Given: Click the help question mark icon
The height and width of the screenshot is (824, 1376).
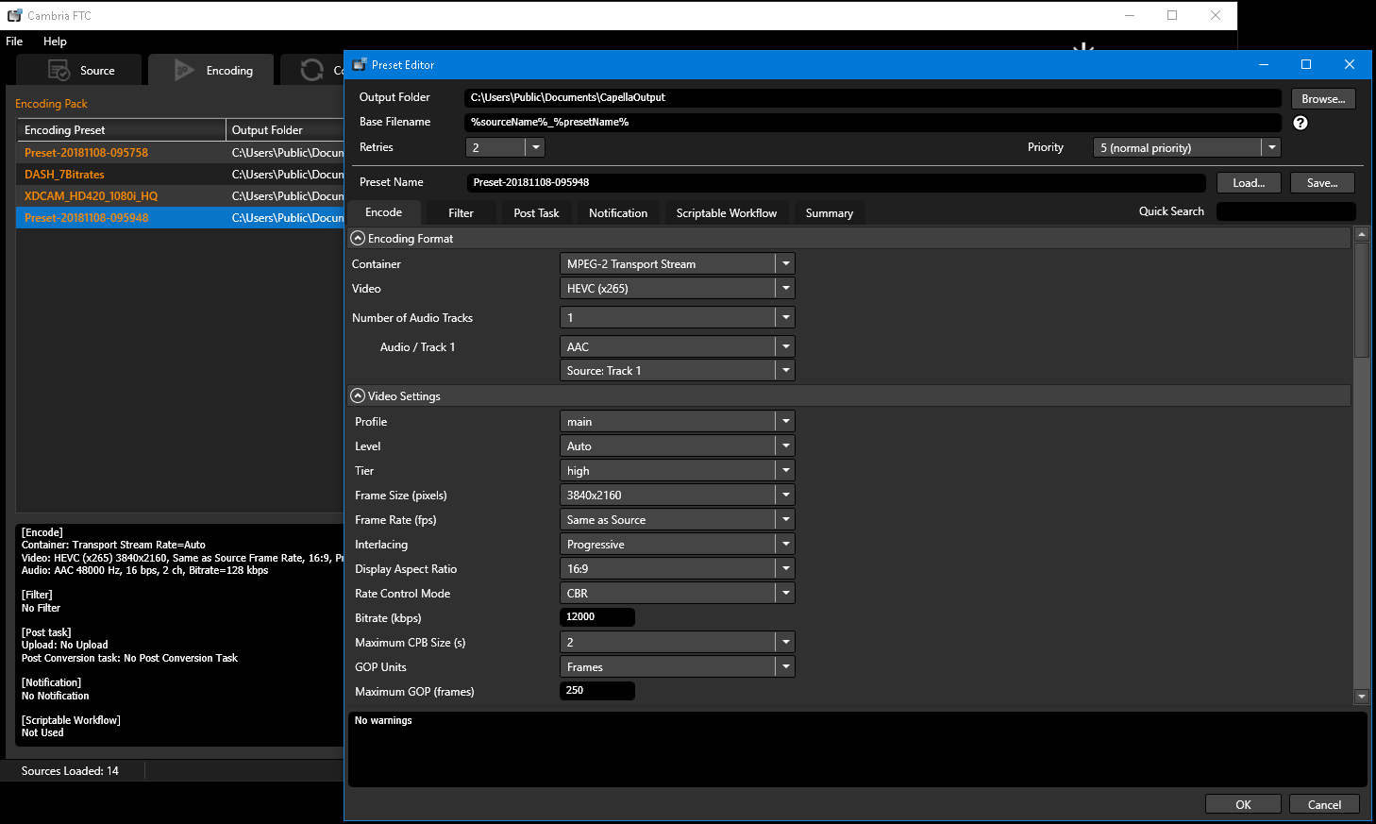Looking at the screenshot, I should click(1300, 123).
